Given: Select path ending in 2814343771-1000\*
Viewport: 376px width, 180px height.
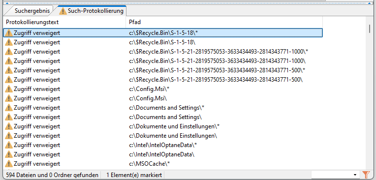Looking at the screenshot, I should tap(219, 52).
